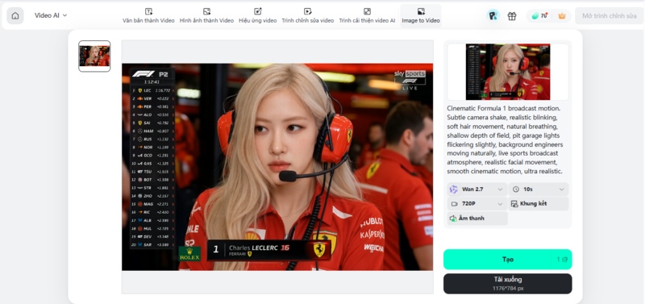Click the chevron arrow of 720P
645x304 pixels.
(x=500, y=204)
